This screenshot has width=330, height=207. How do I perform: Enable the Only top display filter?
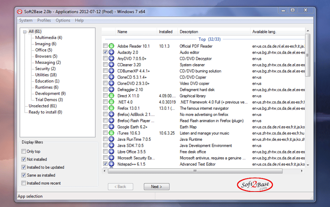point(24,151)
